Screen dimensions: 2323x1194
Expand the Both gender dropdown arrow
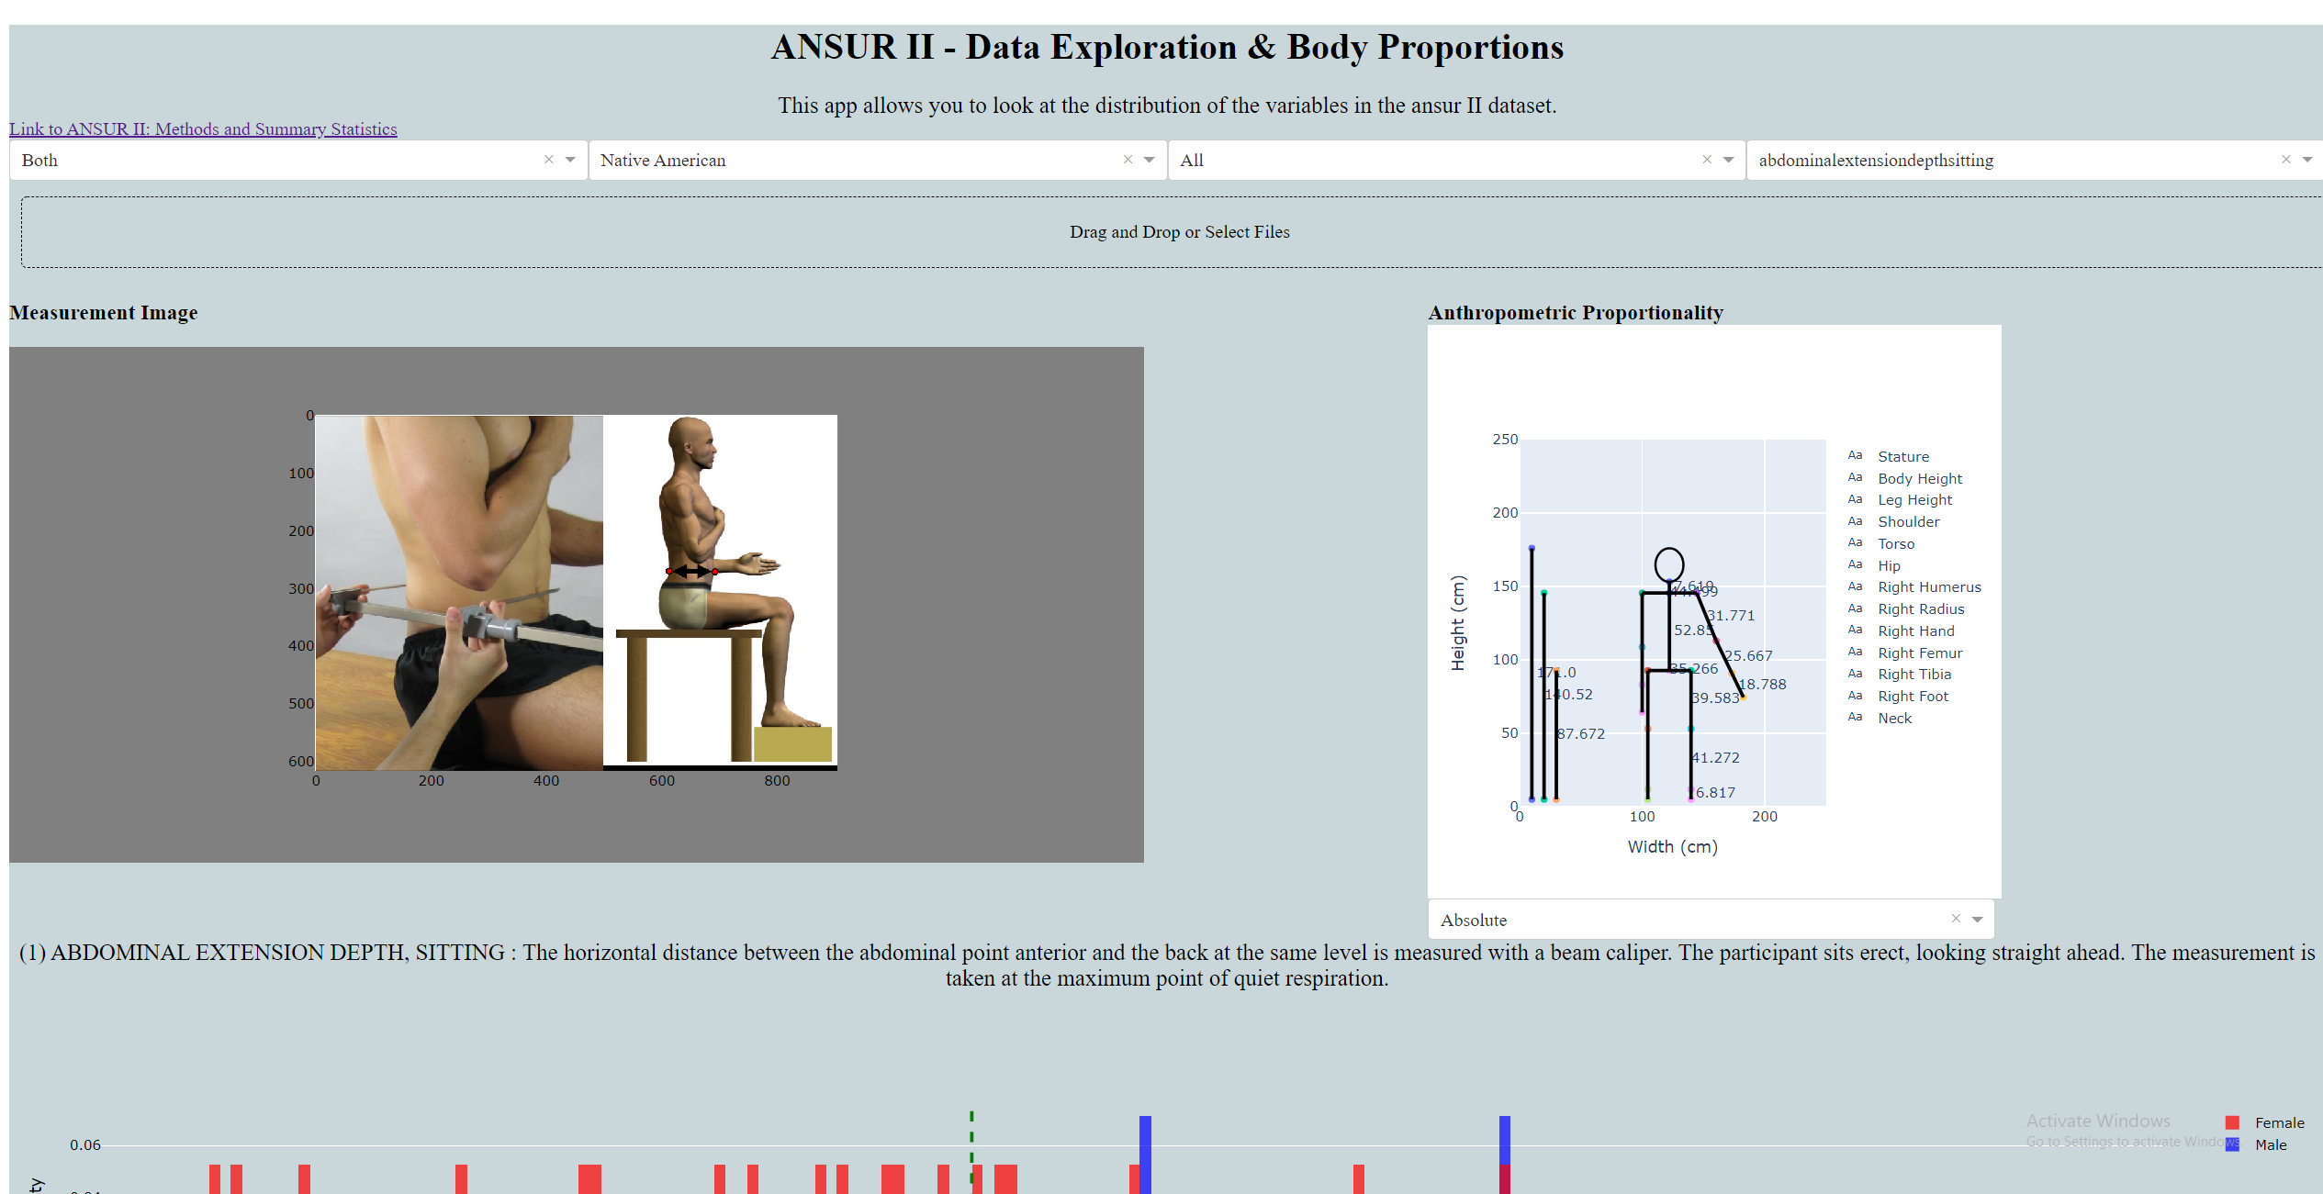[x=570, y=160]
